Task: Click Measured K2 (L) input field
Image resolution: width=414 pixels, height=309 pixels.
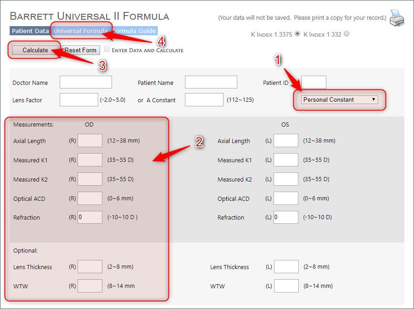Action: click(286, 179)
